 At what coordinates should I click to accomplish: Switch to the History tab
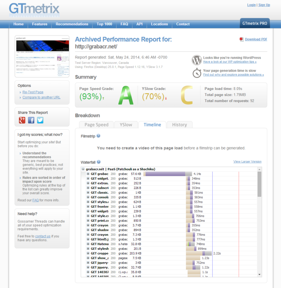(x=179, y=125)
